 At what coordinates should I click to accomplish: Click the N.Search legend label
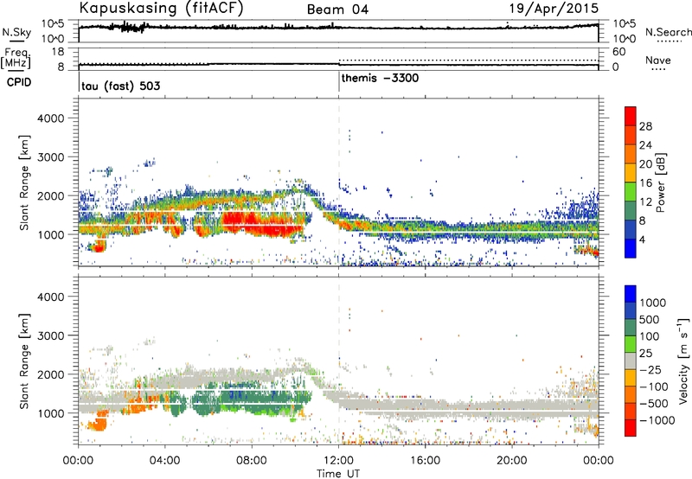point(668,32)
